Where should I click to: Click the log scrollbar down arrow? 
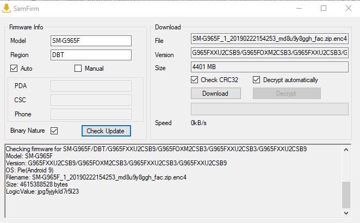click(346, 213)
